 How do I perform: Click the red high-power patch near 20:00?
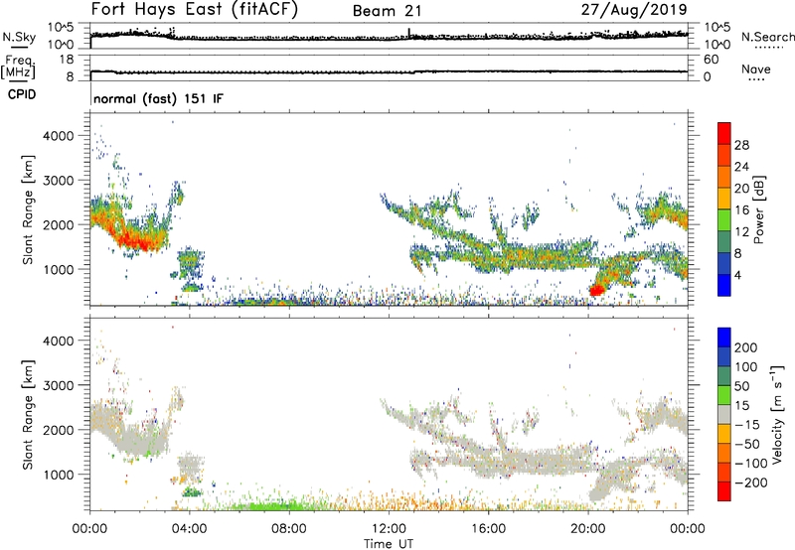pyautogui.click(x=597, y=290)
